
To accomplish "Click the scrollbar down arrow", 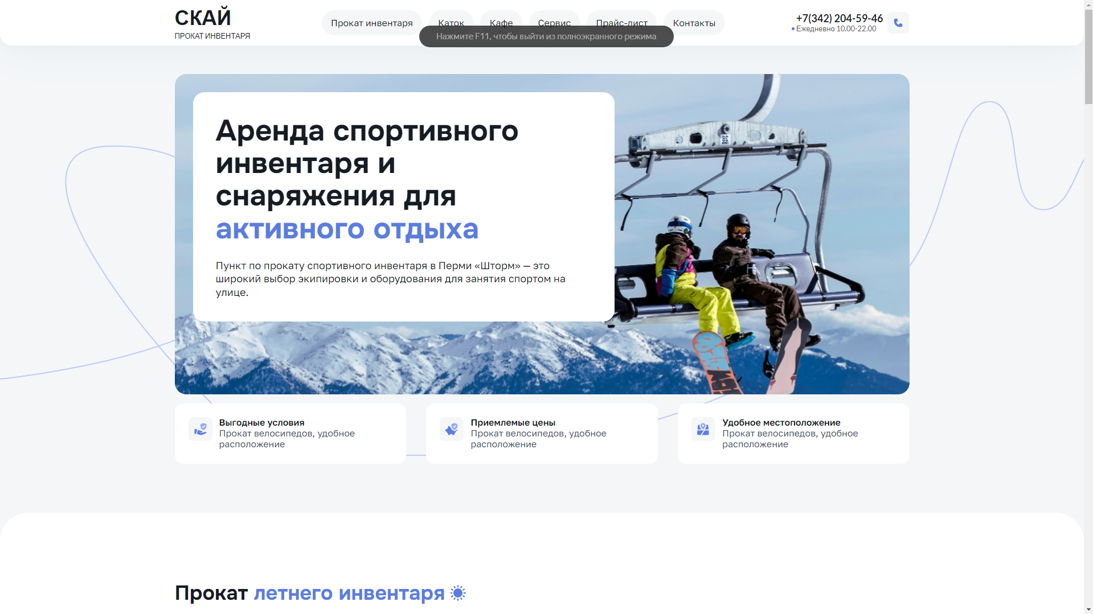I will click(x=1088, y=609).
